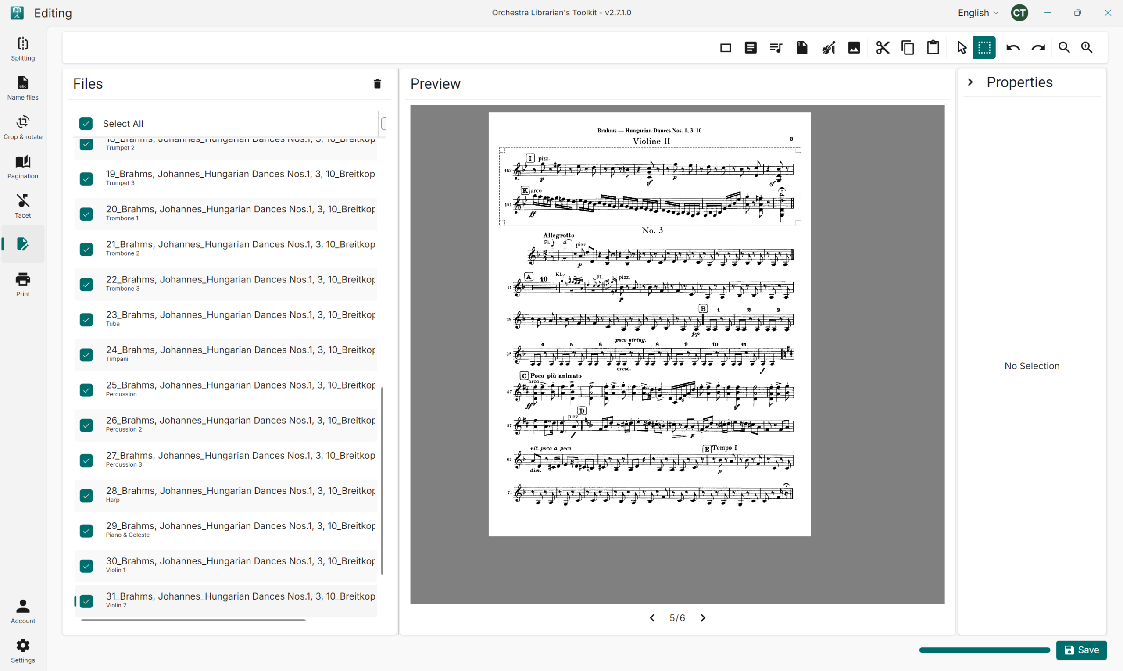Click the page number tool icon
Viewport: 1123px width, 671px height.
802,48
